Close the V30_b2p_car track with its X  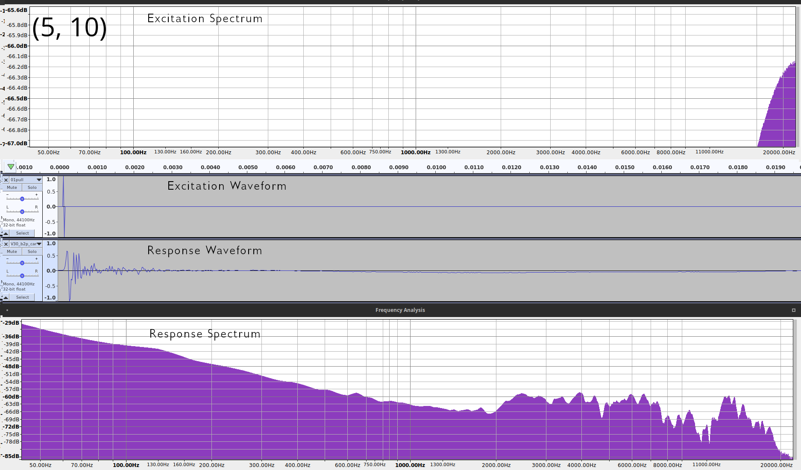pos(6,244)
